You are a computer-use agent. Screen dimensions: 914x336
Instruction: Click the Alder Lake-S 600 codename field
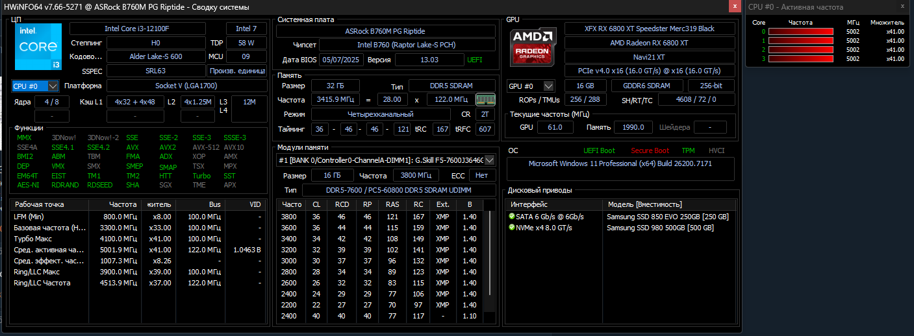pyautogui.click(x=156, y=56)
